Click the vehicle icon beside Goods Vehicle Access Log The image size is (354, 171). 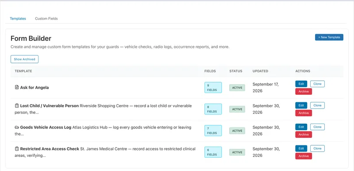tap(17, 127)
